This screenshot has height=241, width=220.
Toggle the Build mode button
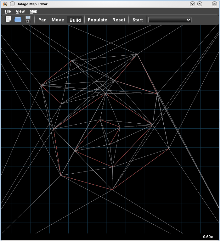75,20
